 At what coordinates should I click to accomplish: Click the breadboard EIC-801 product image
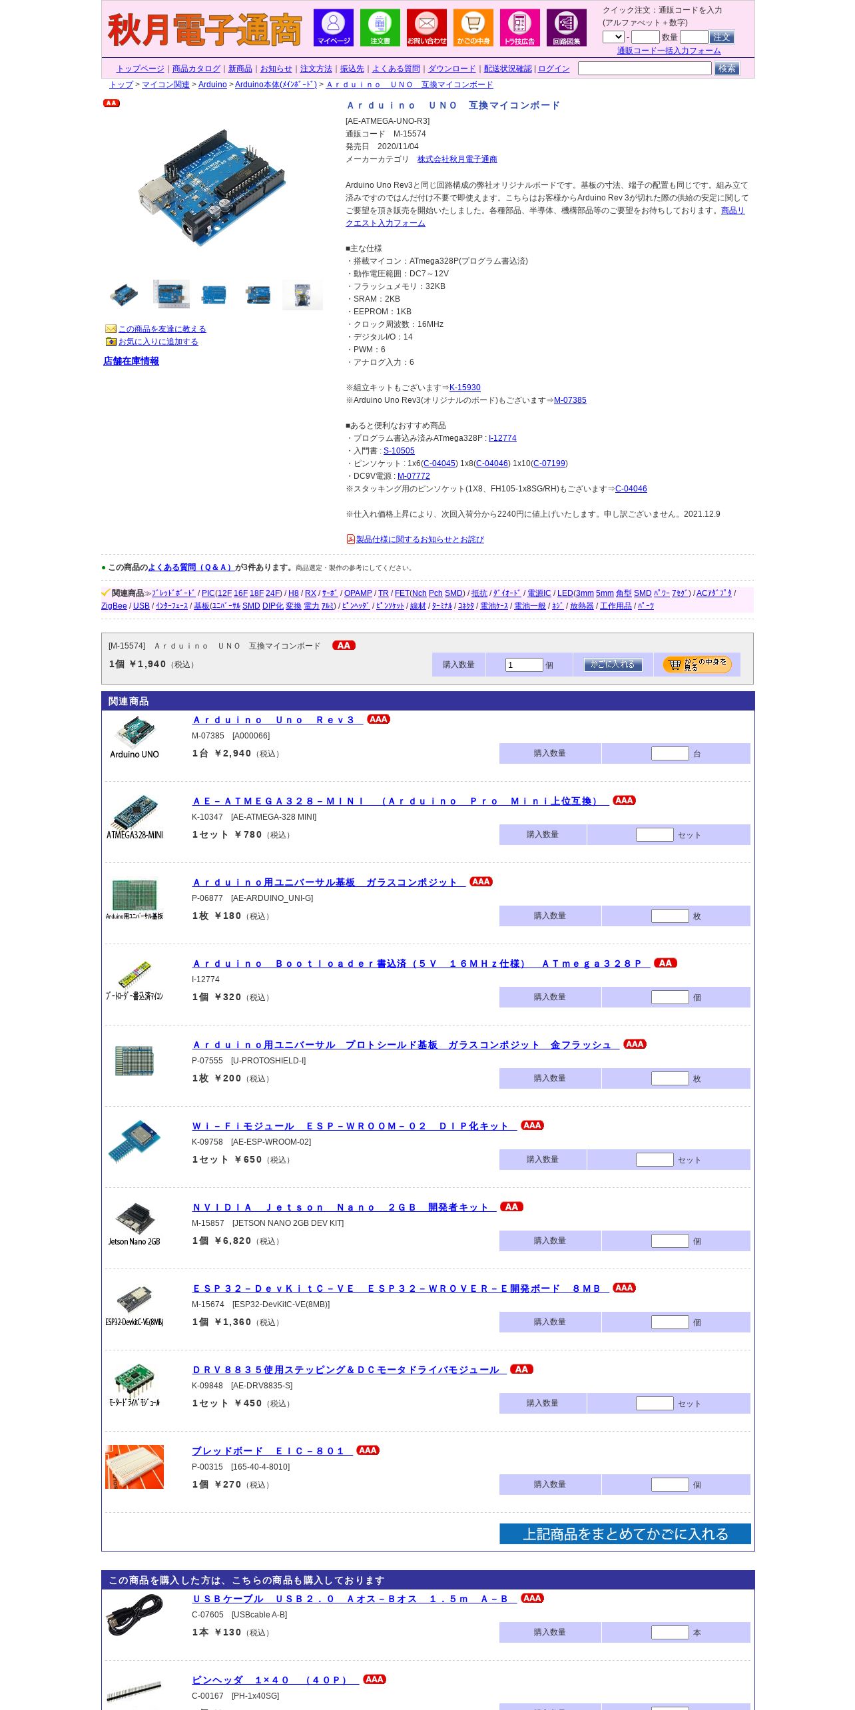point(135,1466)
